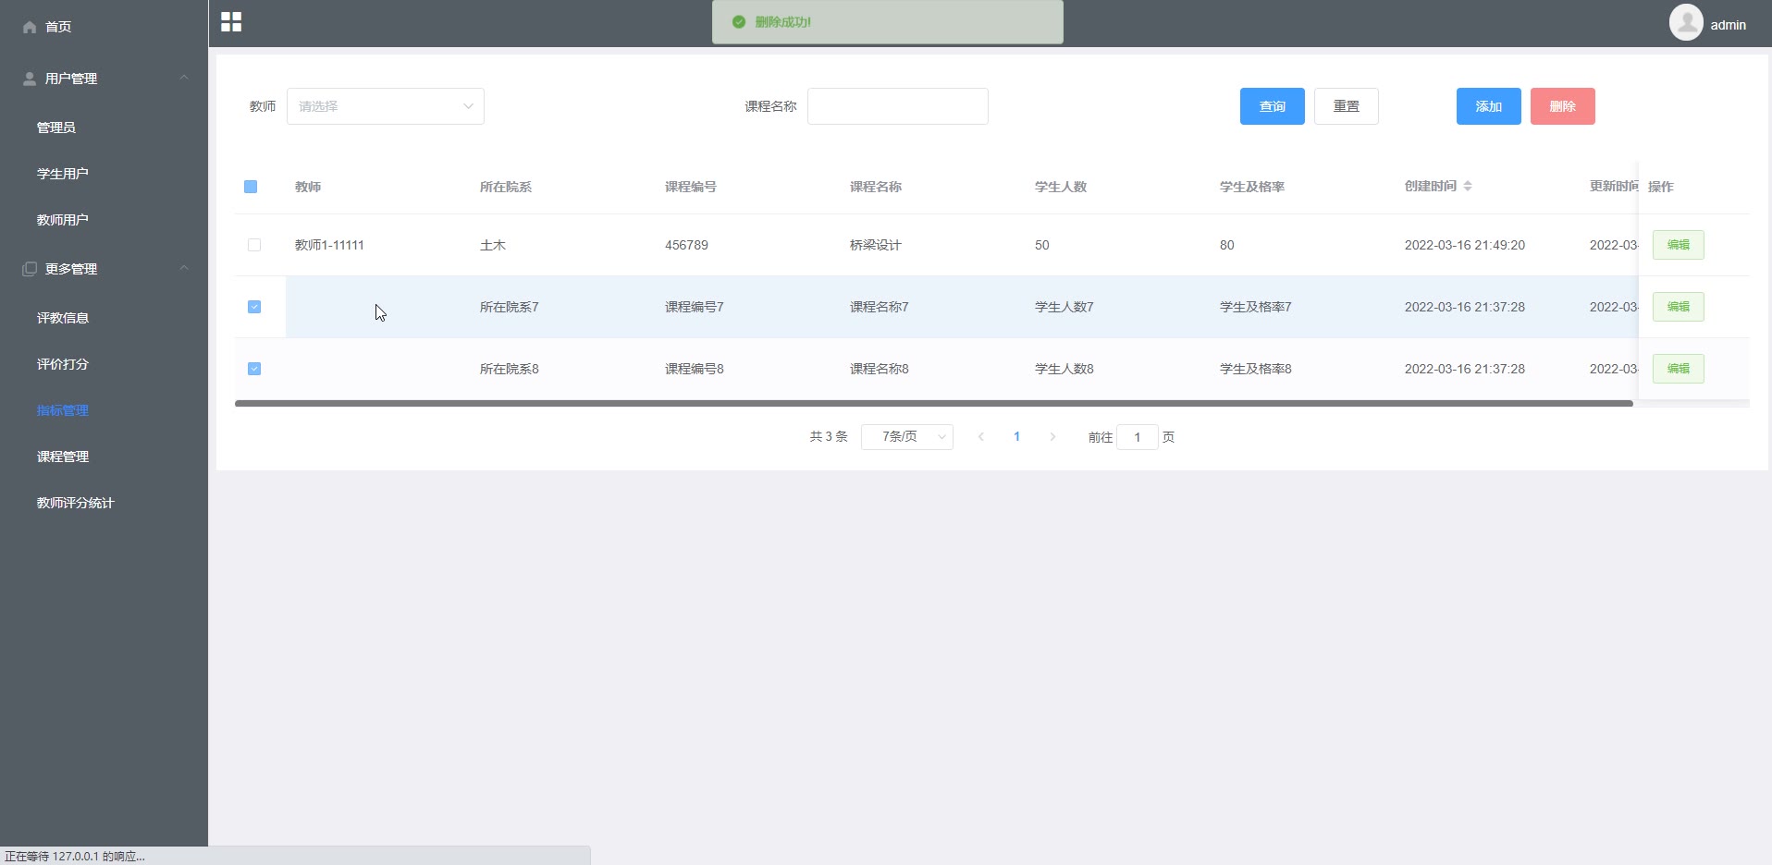The image size is (1772, 865).
Task: Click the 土木 department cell
Action: (493, 245)
